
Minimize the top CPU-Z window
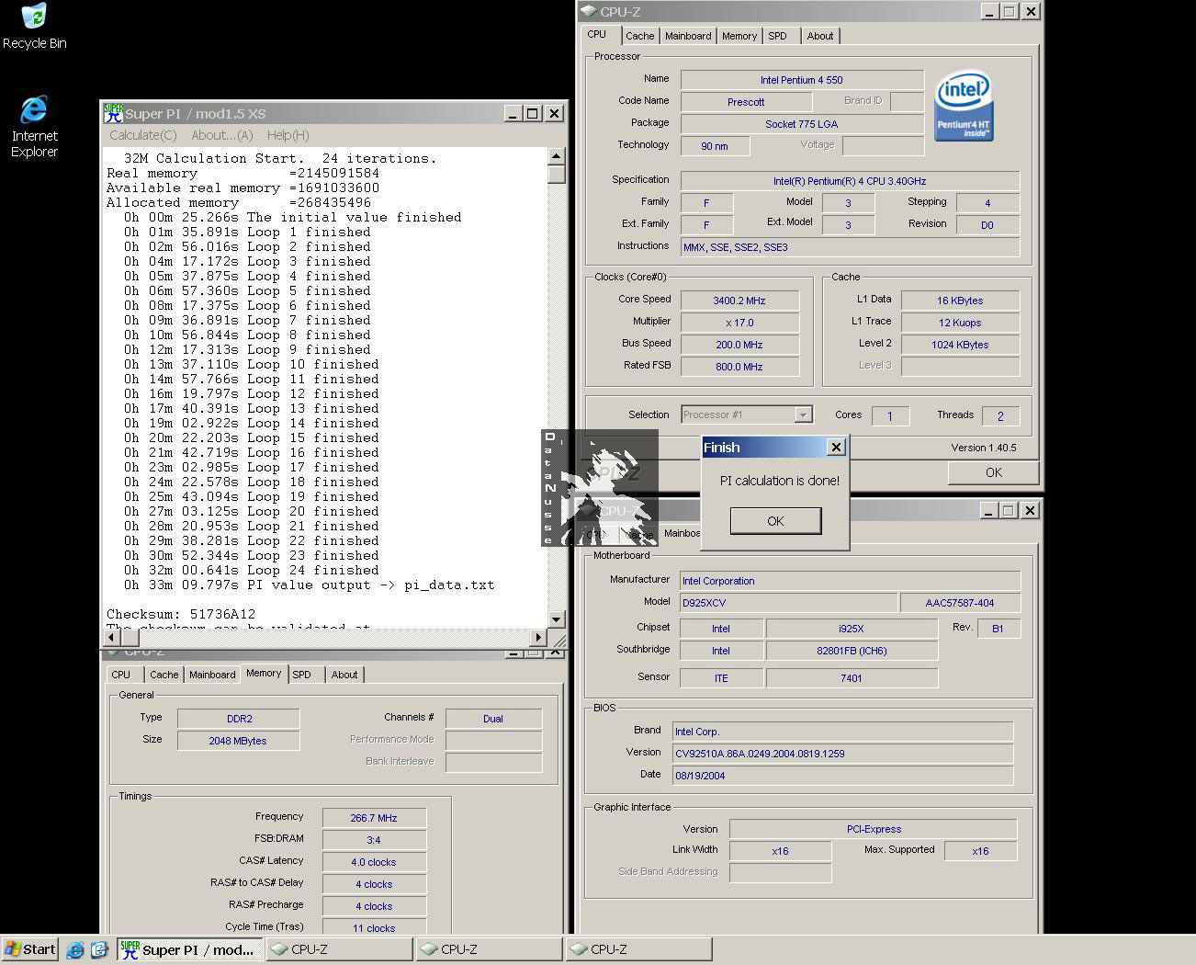tap(988, 11)
